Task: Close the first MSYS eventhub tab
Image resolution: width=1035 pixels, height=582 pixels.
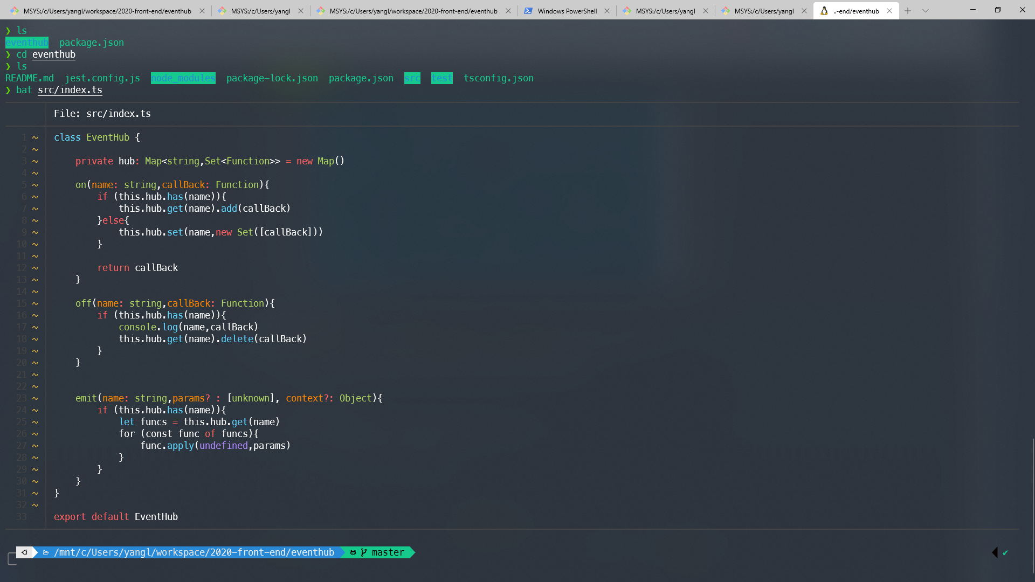Action: tap(202, 11)
